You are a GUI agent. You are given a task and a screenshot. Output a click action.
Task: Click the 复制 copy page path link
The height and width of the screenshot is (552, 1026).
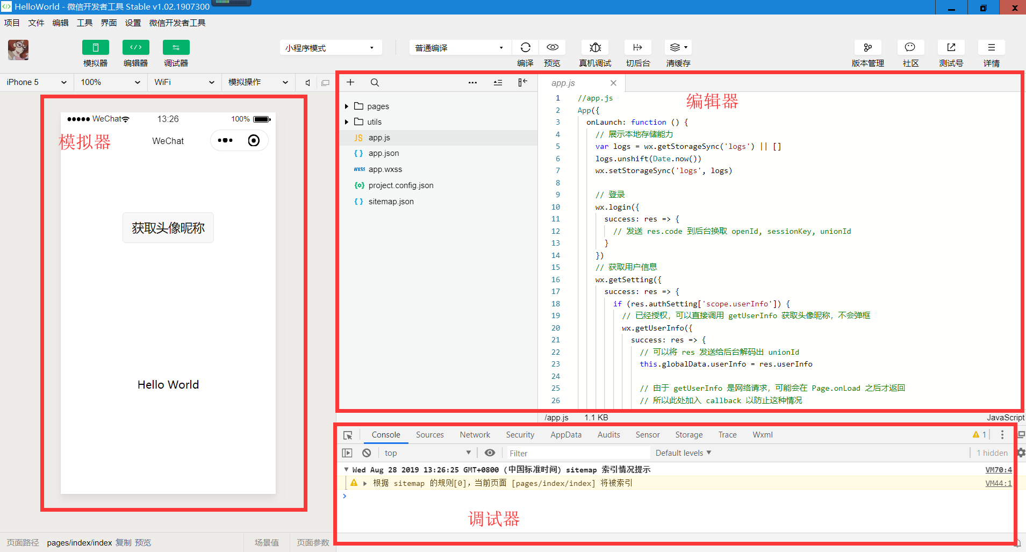123,543
